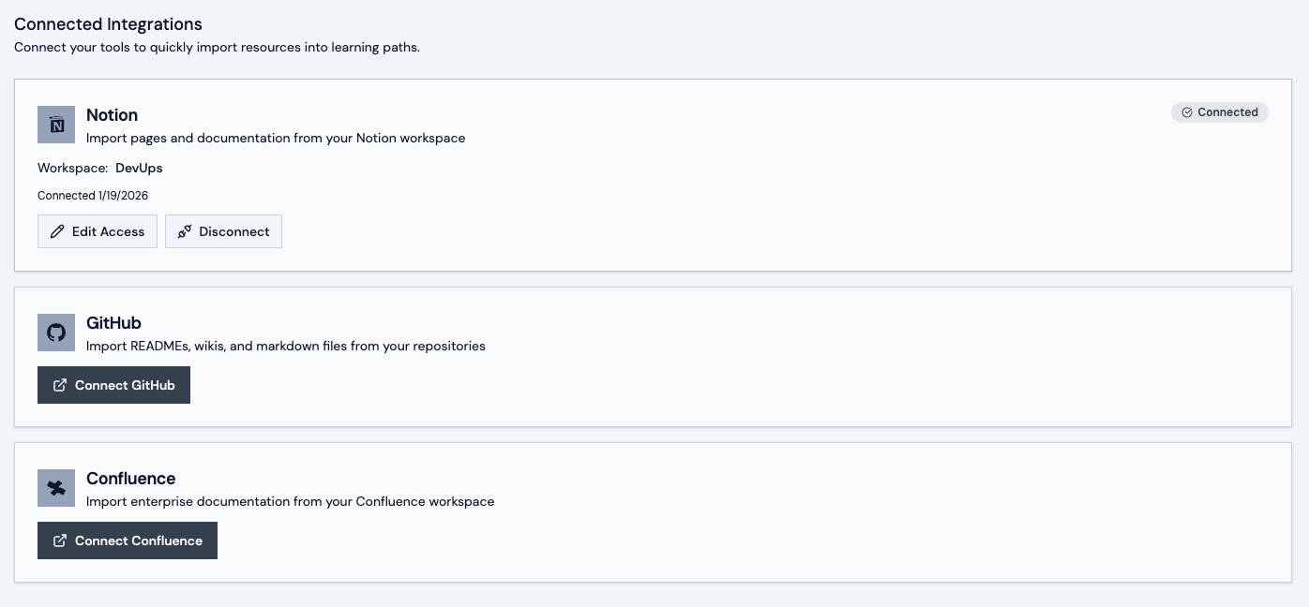Click the external-link icon on Connect GitHub
Screen dimensions: 1309x607
point(60,385)
